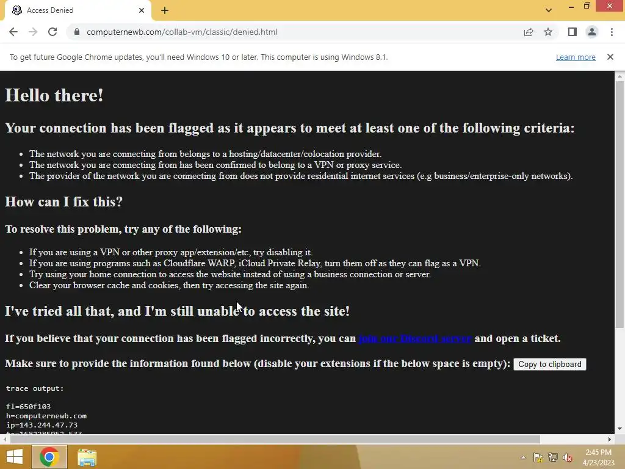View site security lock information
The image size is (625, 469).
click(x=77, y=32)
